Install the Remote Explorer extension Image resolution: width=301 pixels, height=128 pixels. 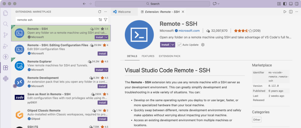[x=99, y=70]
